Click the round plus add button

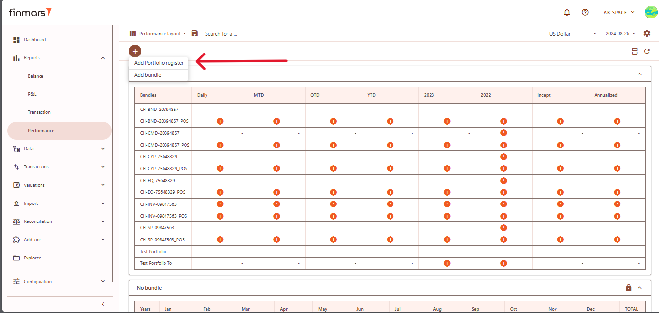click(135, 51)
